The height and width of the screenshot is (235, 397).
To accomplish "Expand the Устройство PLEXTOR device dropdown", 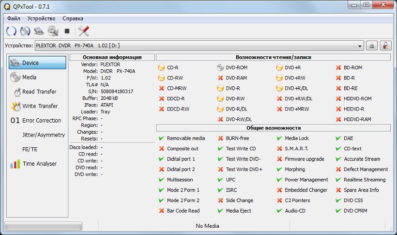I will (x=360, y=46).
